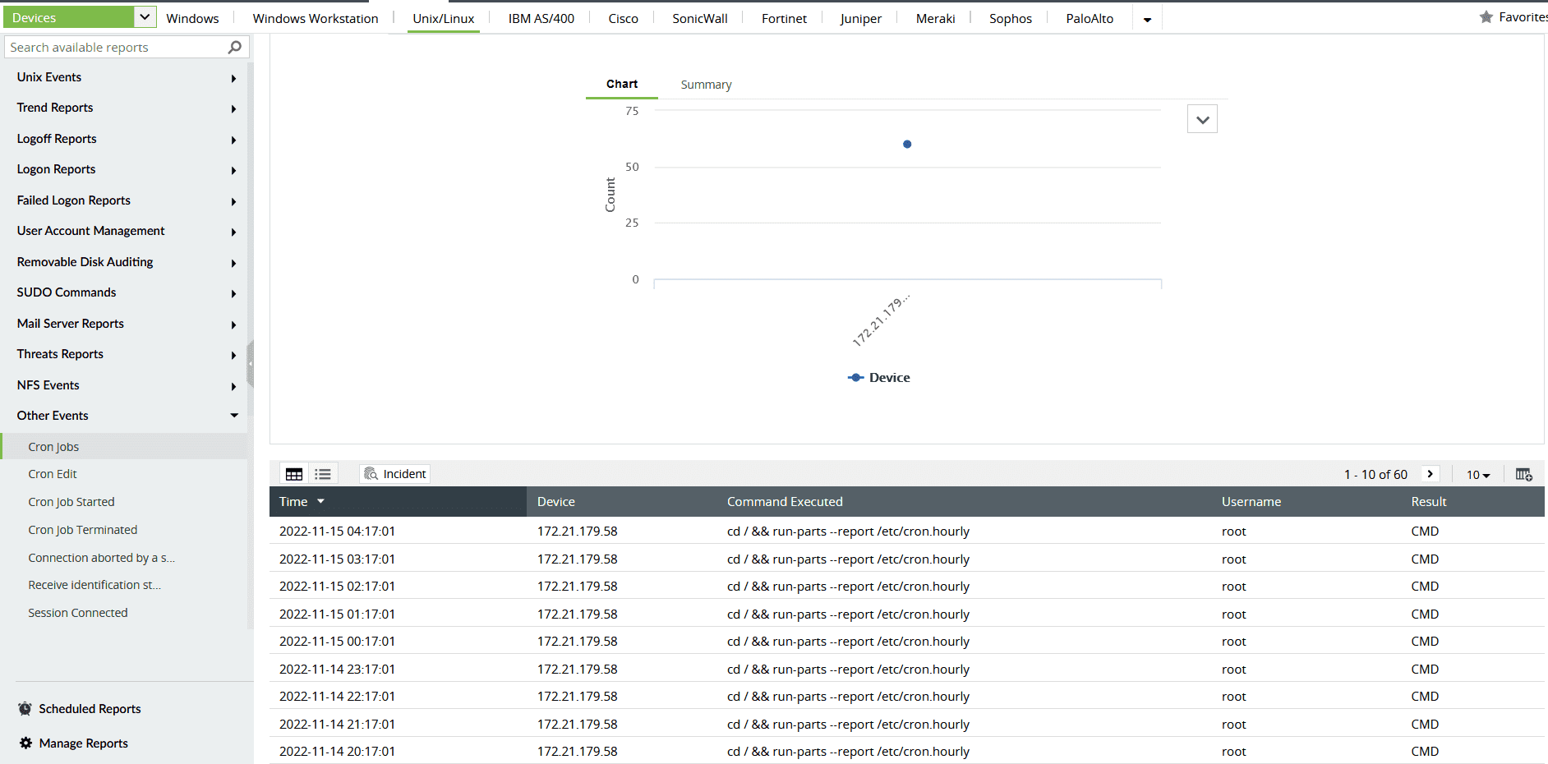
Task: Click the Favorites star icon
Action: pyautogui.click(x=1487, y=16)
